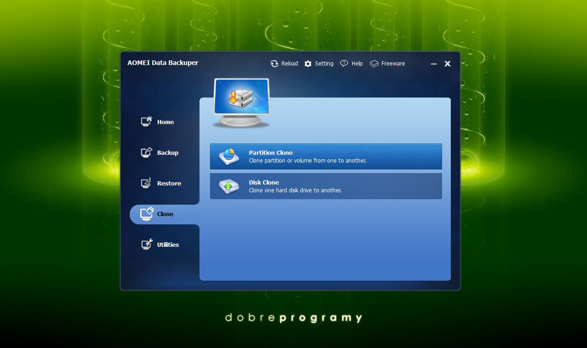Minimize the AOMEI Data Backuper window
Viewport: 587px width, 348px height.
coord(434,64)
